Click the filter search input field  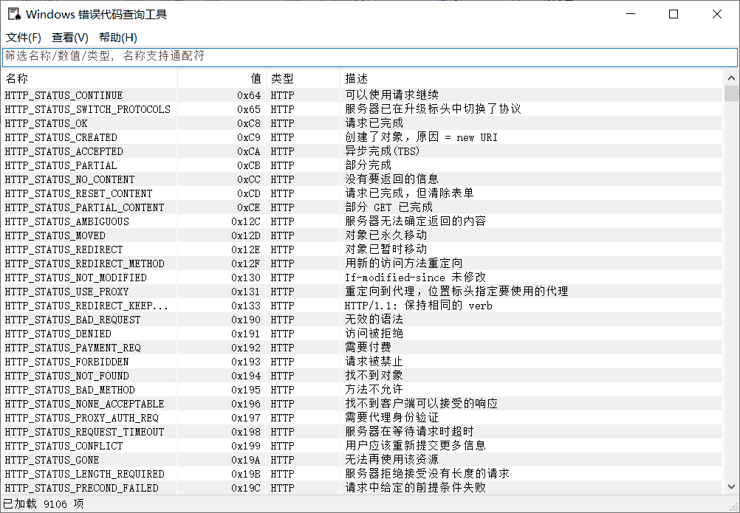[369, 56]
